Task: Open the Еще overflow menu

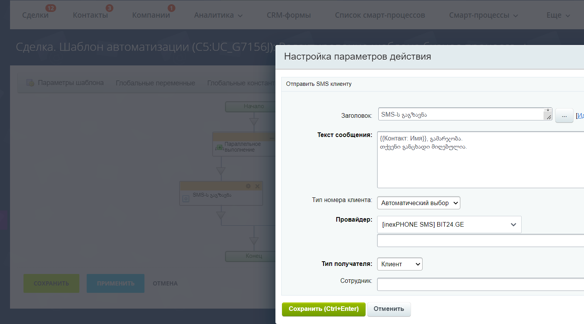Action: pos(558,15)
